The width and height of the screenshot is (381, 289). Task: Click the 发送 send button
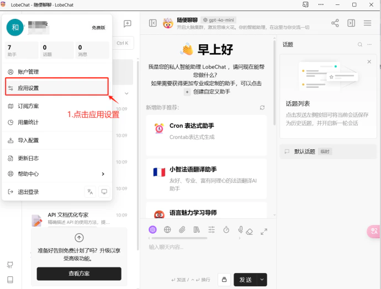coord(245,280)
